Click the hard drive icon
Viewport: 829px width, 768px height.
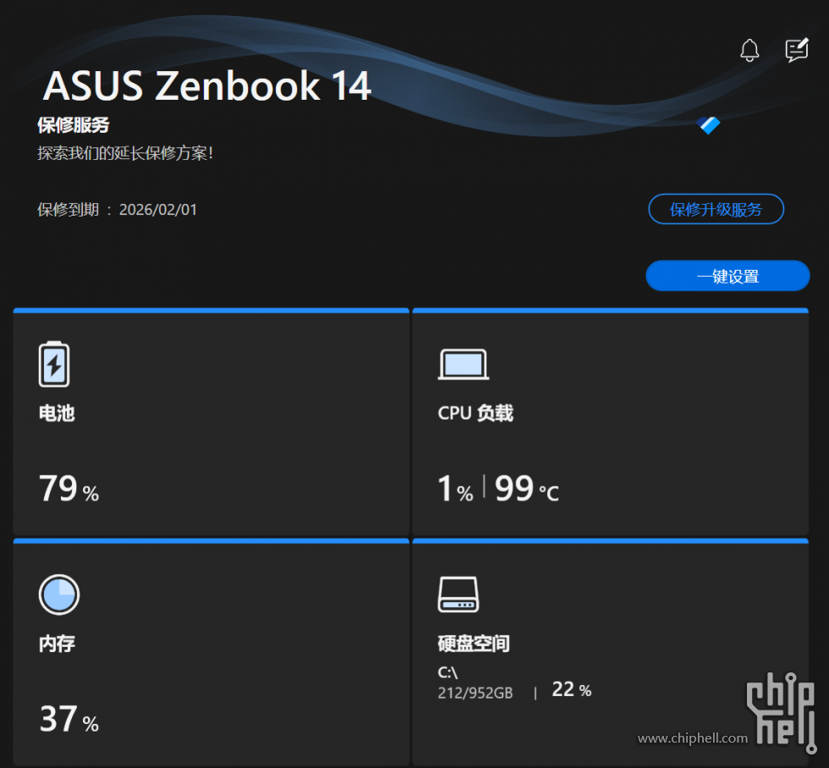[x=458, y=595]
